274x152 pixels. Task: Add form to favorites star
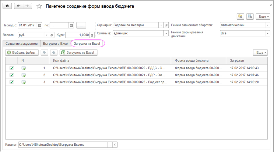[x=39, y=6]
